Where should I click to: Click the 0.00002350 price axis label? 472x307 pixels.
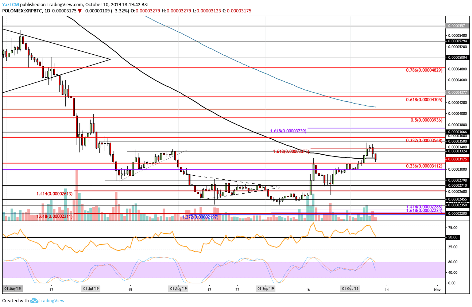[x=458, y=205]
